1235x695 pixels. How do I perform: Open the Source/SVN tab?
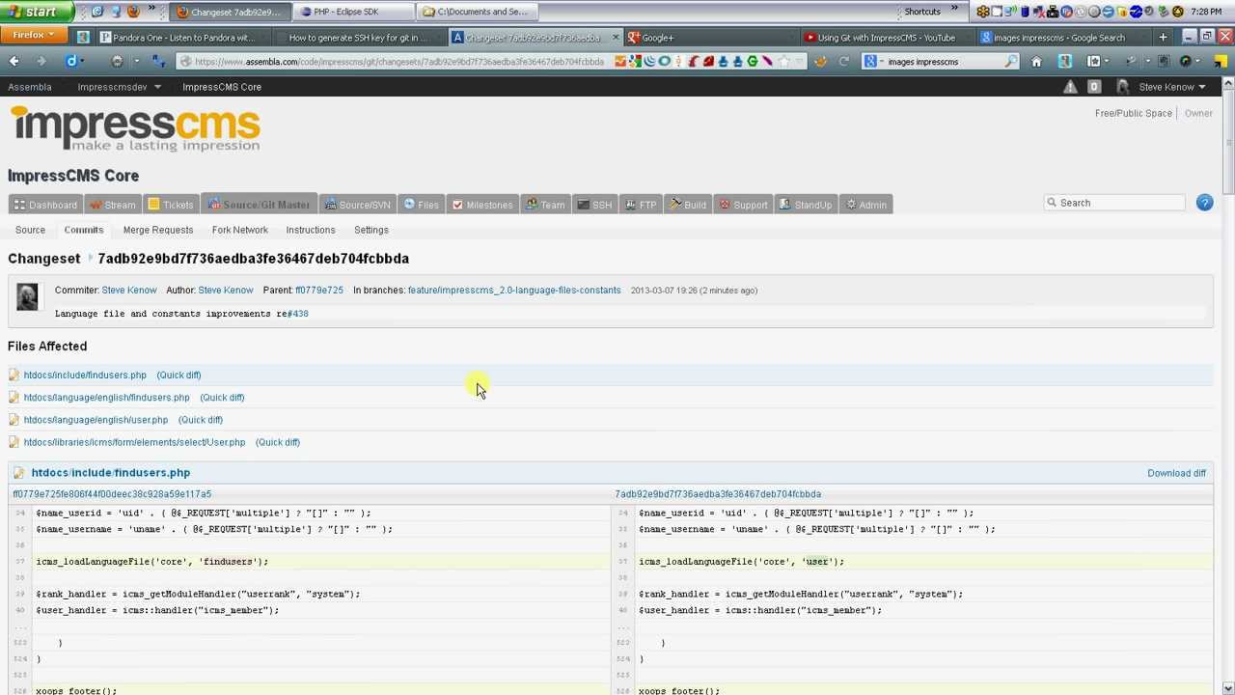[357, 205]
